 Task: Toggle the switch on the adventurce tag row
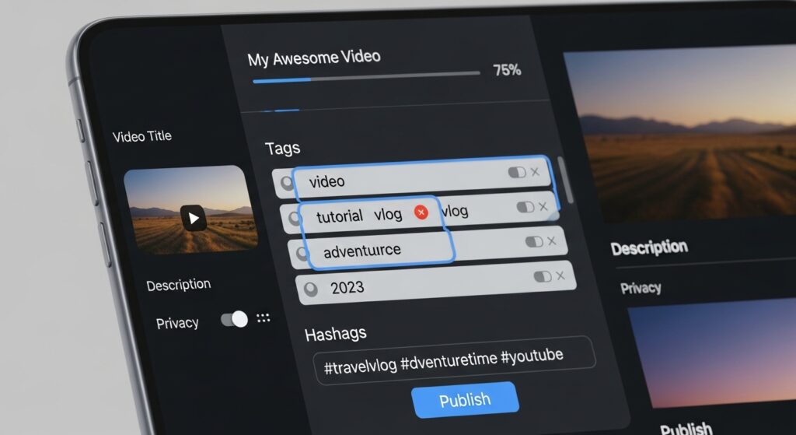(533, 242)
